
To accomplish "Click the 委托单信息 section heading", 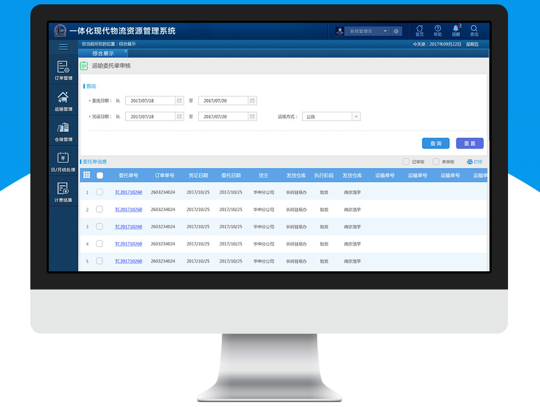I will [95, 162].
